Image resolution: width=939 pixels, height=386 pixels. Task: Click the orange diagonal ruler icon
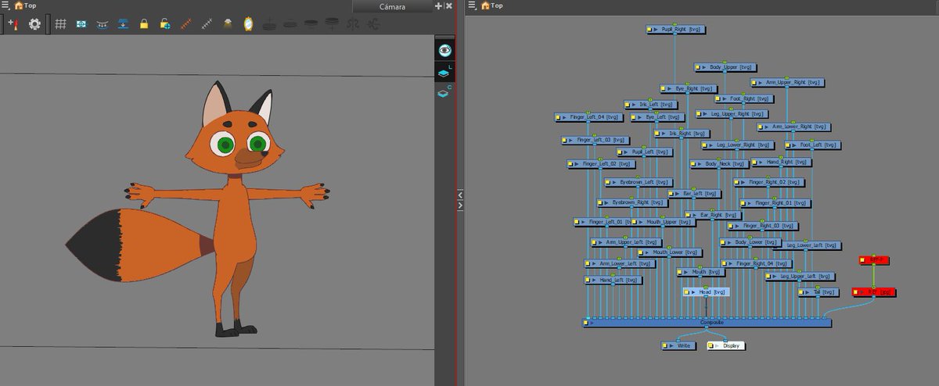coord(186,23)
